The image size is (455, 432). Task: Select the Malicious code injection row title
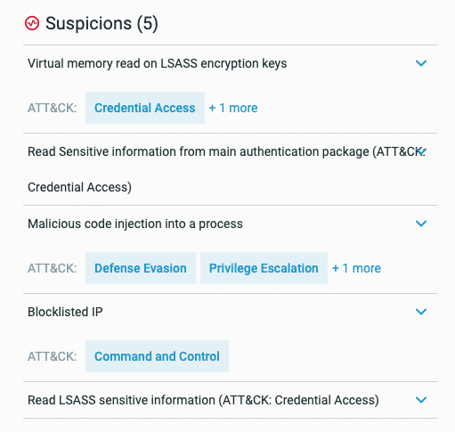(x=135, y=224)
